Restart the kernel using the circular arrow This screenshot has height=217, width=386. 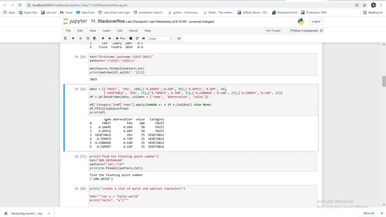137,39
